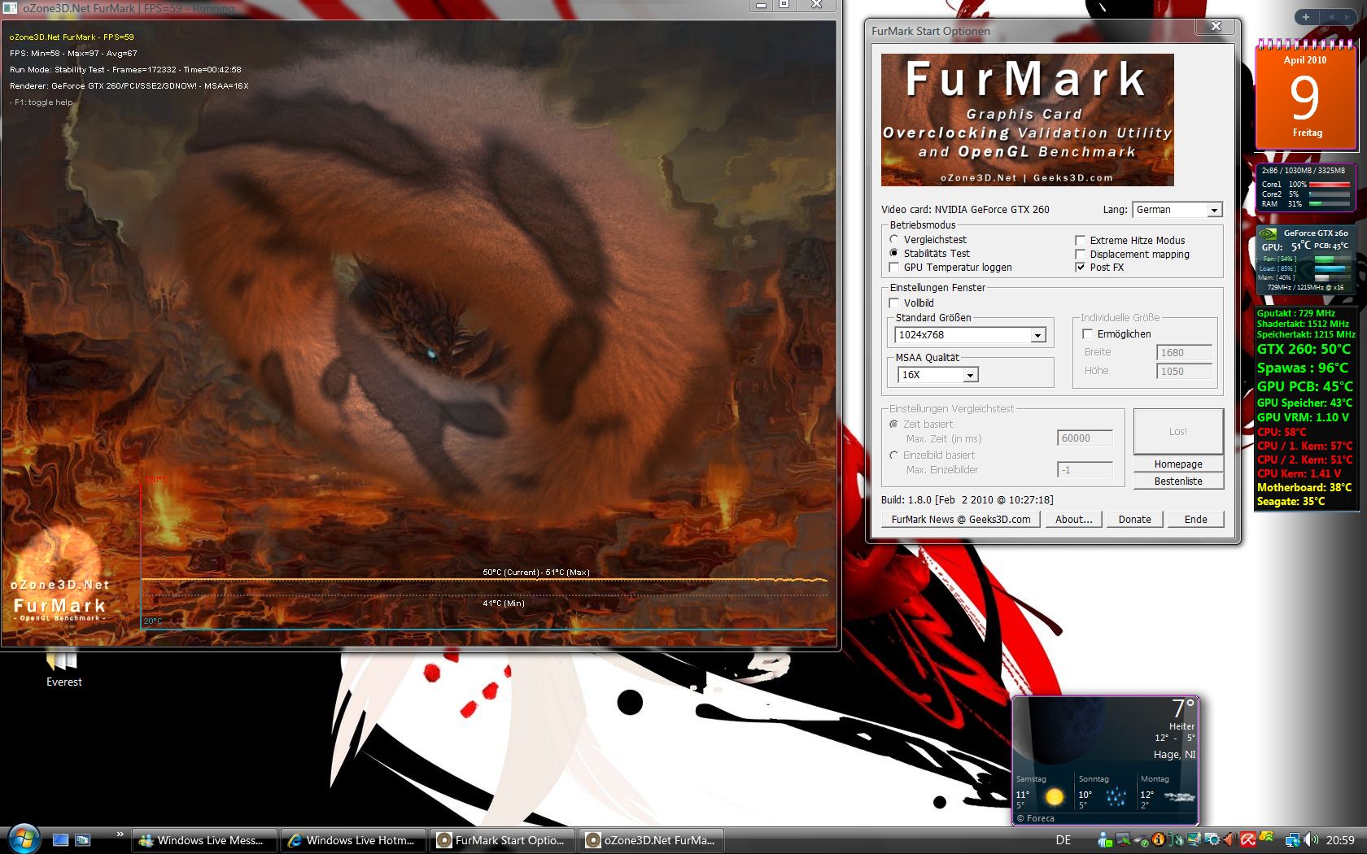Image resolution: width=1367 pixels, height=854 pixels.
Task: Click the monitor with green arrow tray icon
Action: pyautogui.click(x=1123, y=840)
